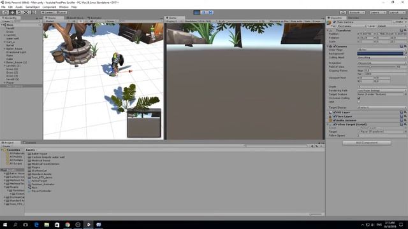Disable the Flare Layer component
The width and height of the screenshot is (408, 229).
point(335,116)
